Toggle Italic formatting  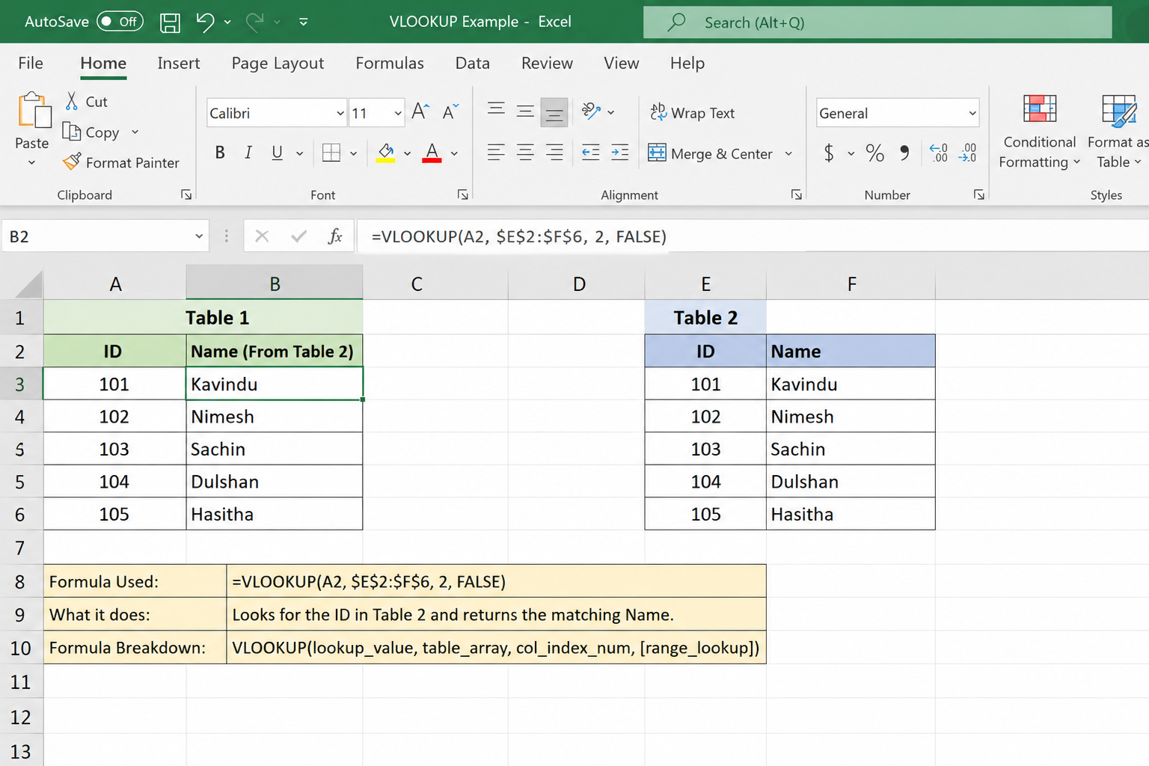(x=248, y=153)
